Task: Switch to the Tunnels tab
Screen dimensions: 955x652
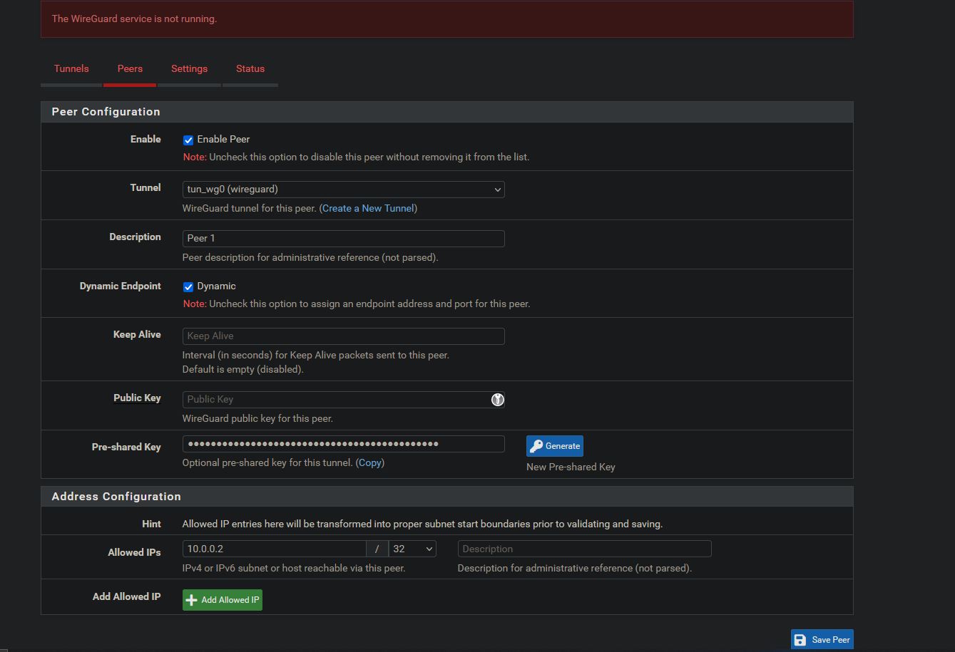Action: click(71, 69)
